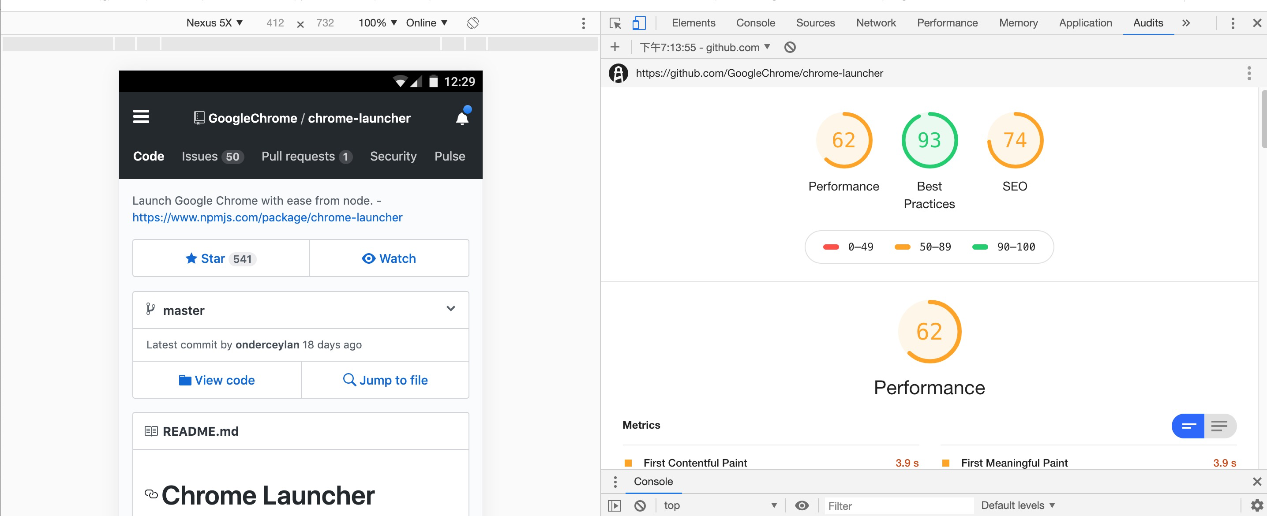This screenshot has width=1267, height=516.
Task: Open GitHub notifications bell
Action: tap(462, 118)
